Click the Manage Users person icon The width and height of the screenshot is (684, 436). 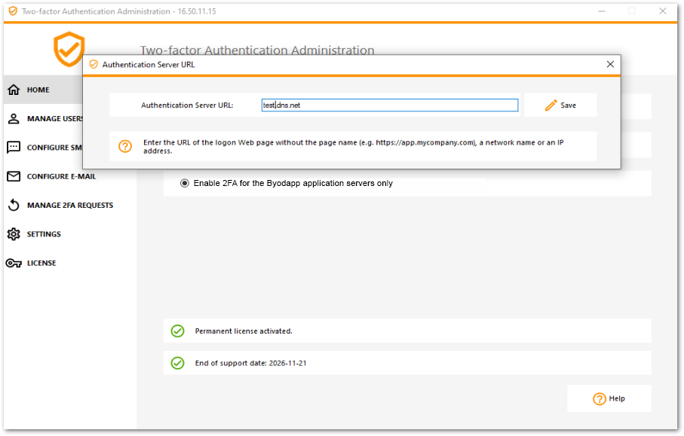click(14, 118)
